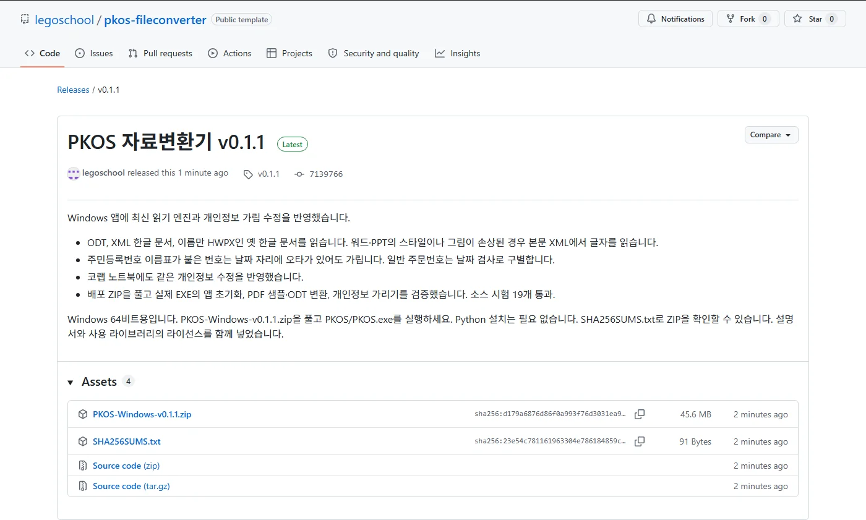This screenshot has height=520, width=866.
Task: Open commit 7139766
Action: pos(326,174)
